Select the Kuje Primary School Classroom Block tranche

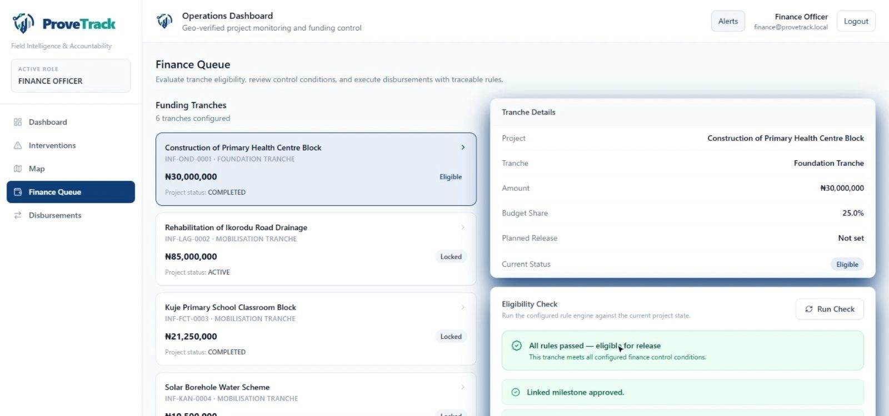[x=316, y=329]
